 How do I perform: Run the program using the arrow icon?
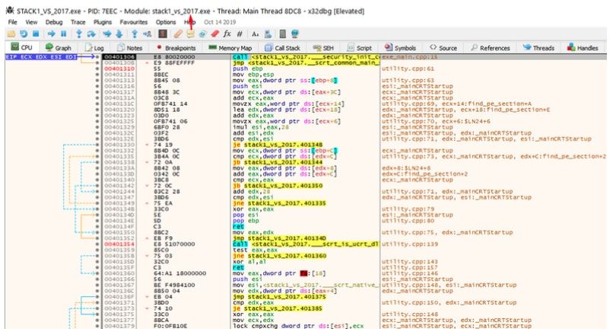51,34
